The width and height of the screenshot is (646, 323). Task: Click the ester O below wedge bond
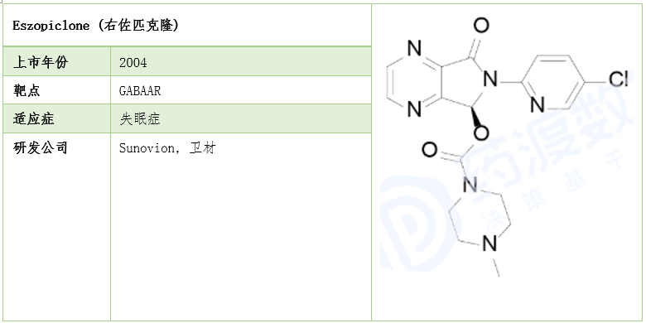(x=481, y=133)
